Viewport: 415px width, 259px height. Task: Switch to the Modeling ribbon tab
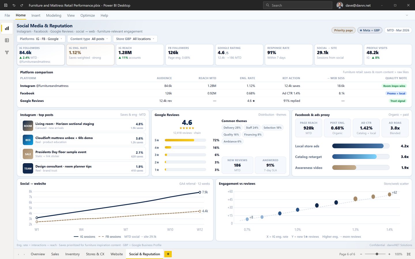click(54, 16)
